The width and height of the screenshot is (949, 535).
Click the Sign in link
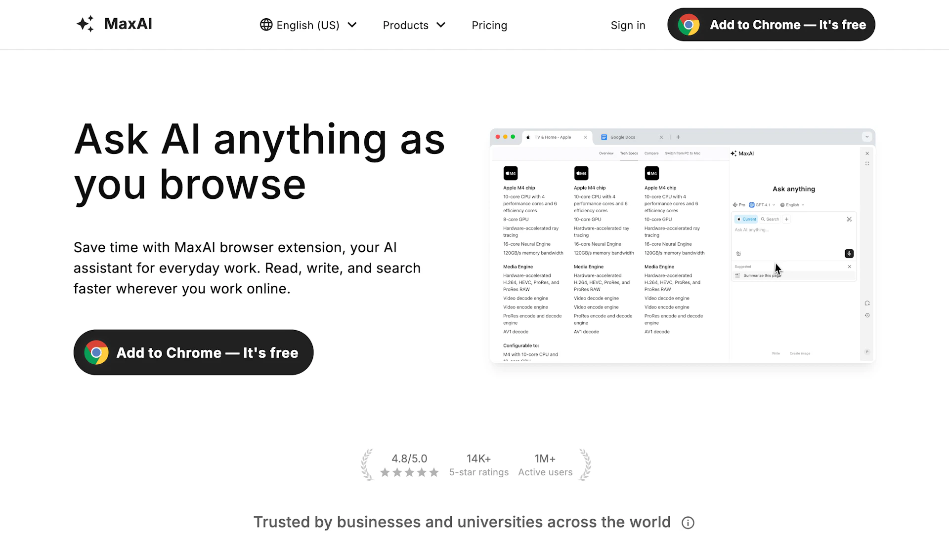[628, 25]
